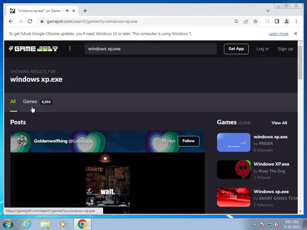Select the All results tab
The height and width of the screenshot is (230, 307).
(13, 102)
